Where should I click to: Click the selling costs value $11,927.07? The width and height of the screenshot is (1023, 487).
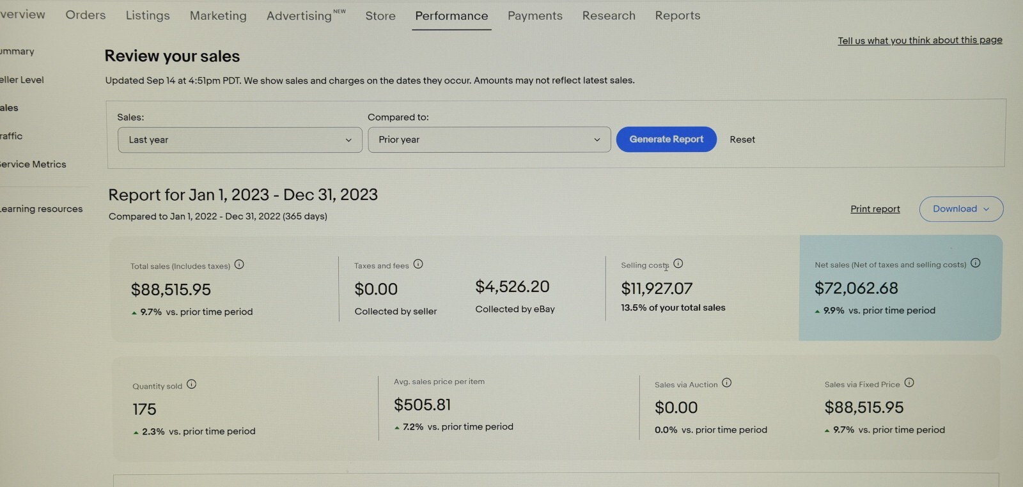[x=657, y=289]
